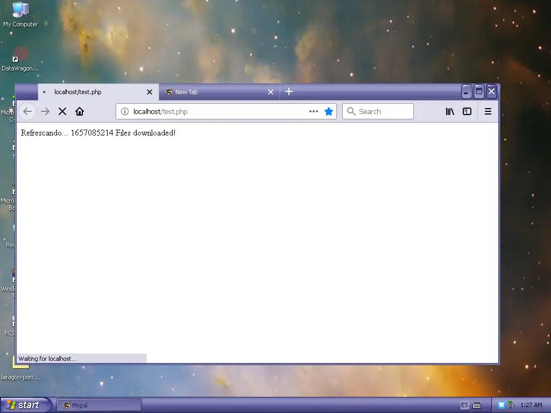551x413 pixels.
Task: Select laragon-port desktop folder label
Action: (x=20, y=377)
